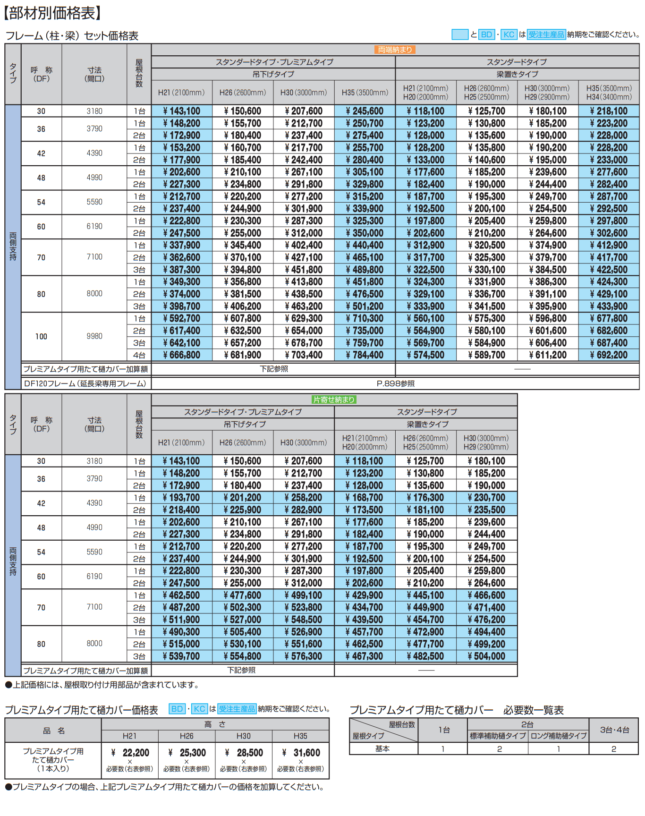Select the ¥22,200 H21 gutter cover price
This screenshot has width=645, height=816.
(130, 753)
